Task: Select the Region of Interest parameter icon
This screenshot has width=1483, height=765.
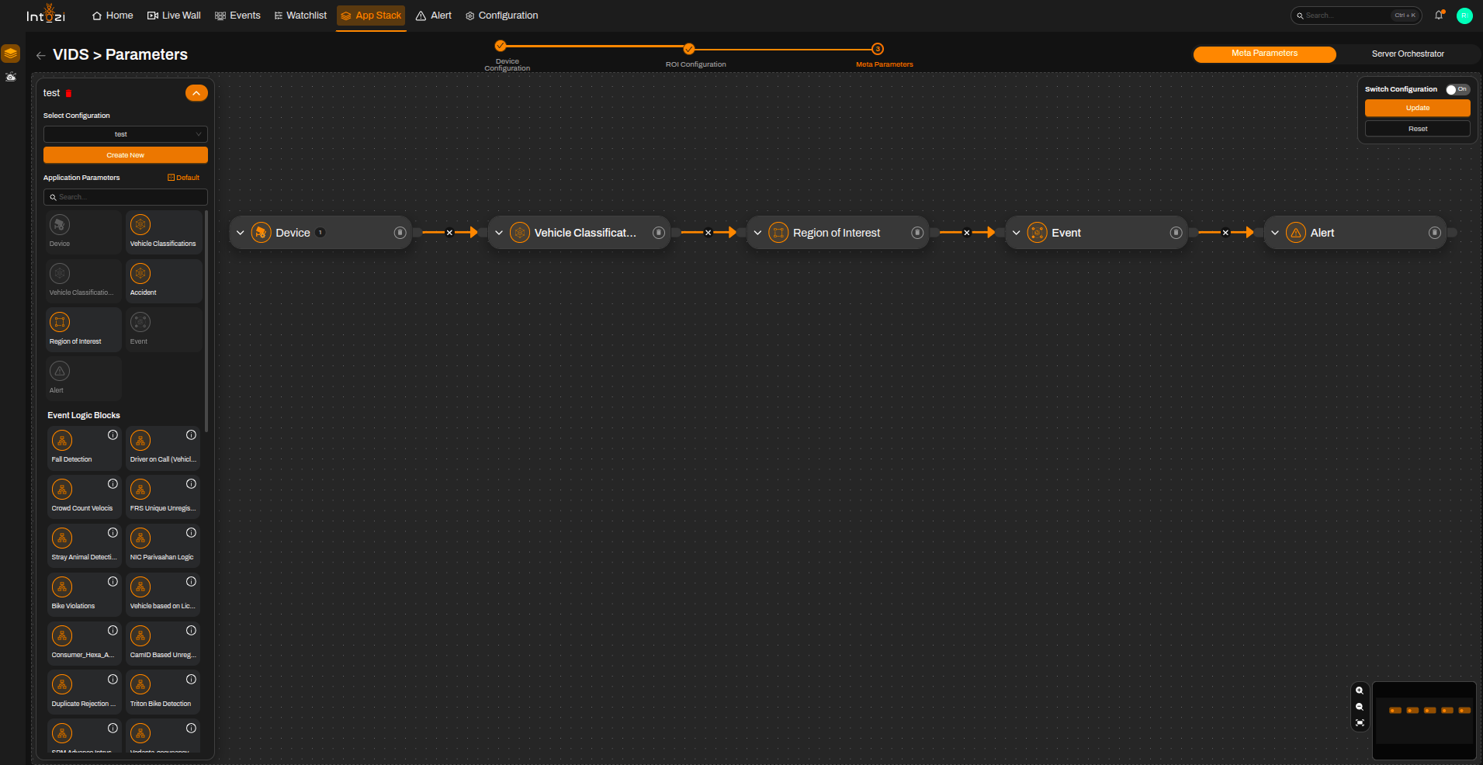Action: pos(60,323)
